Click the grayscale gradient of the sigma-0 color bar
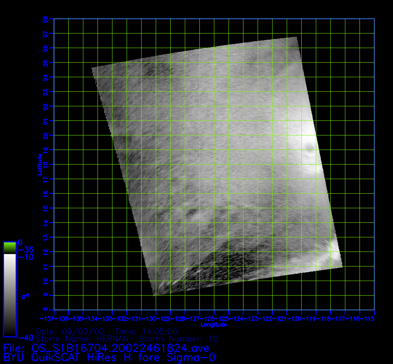 point(9,295)
